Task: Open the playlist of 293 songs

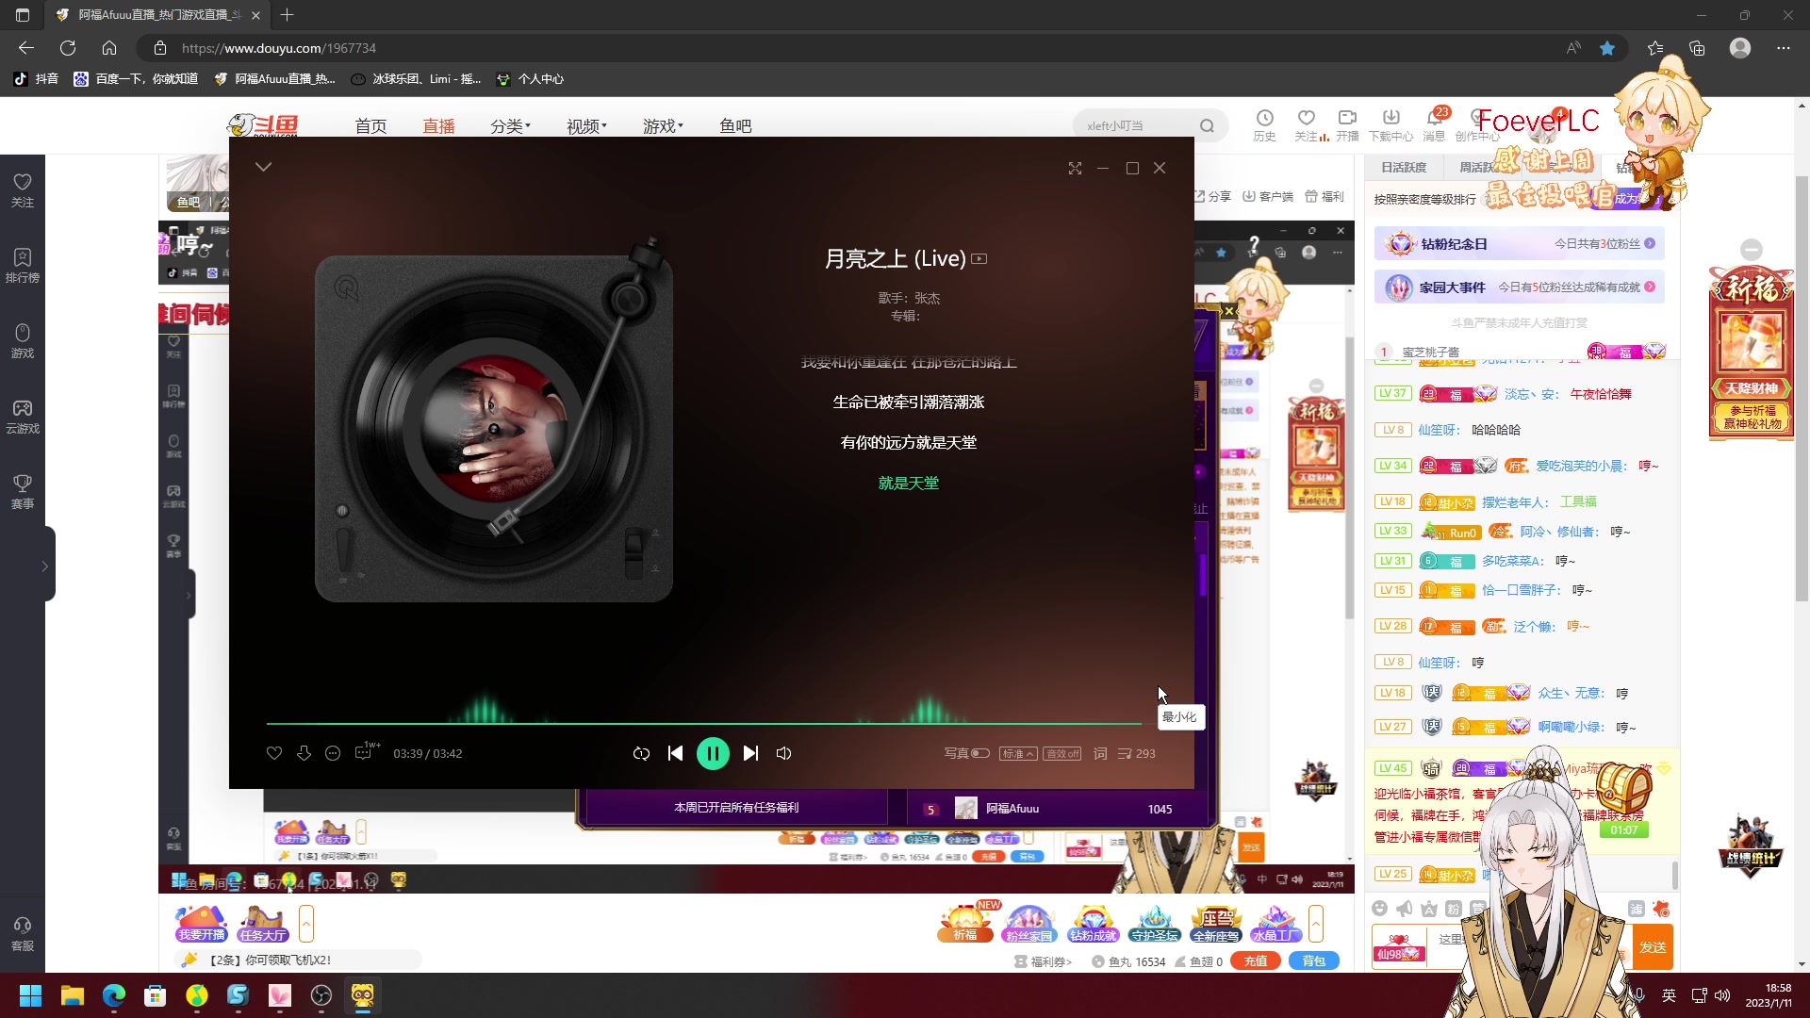Action: pos(1136,753)
